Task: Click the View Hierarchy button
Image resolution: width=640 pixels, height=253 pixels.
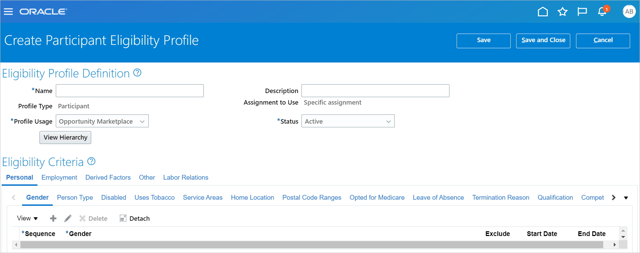Action: pos(65,138)
